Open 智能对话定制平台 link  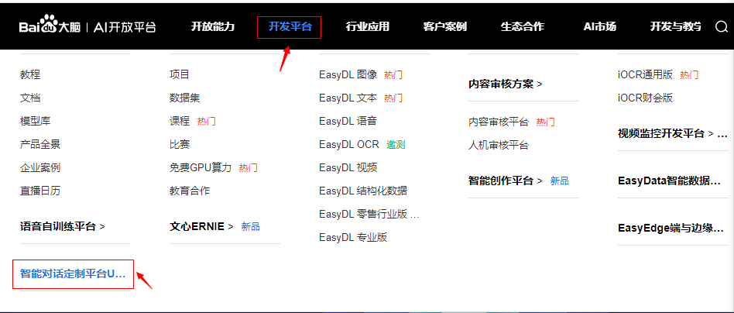(x=73, y=274)
